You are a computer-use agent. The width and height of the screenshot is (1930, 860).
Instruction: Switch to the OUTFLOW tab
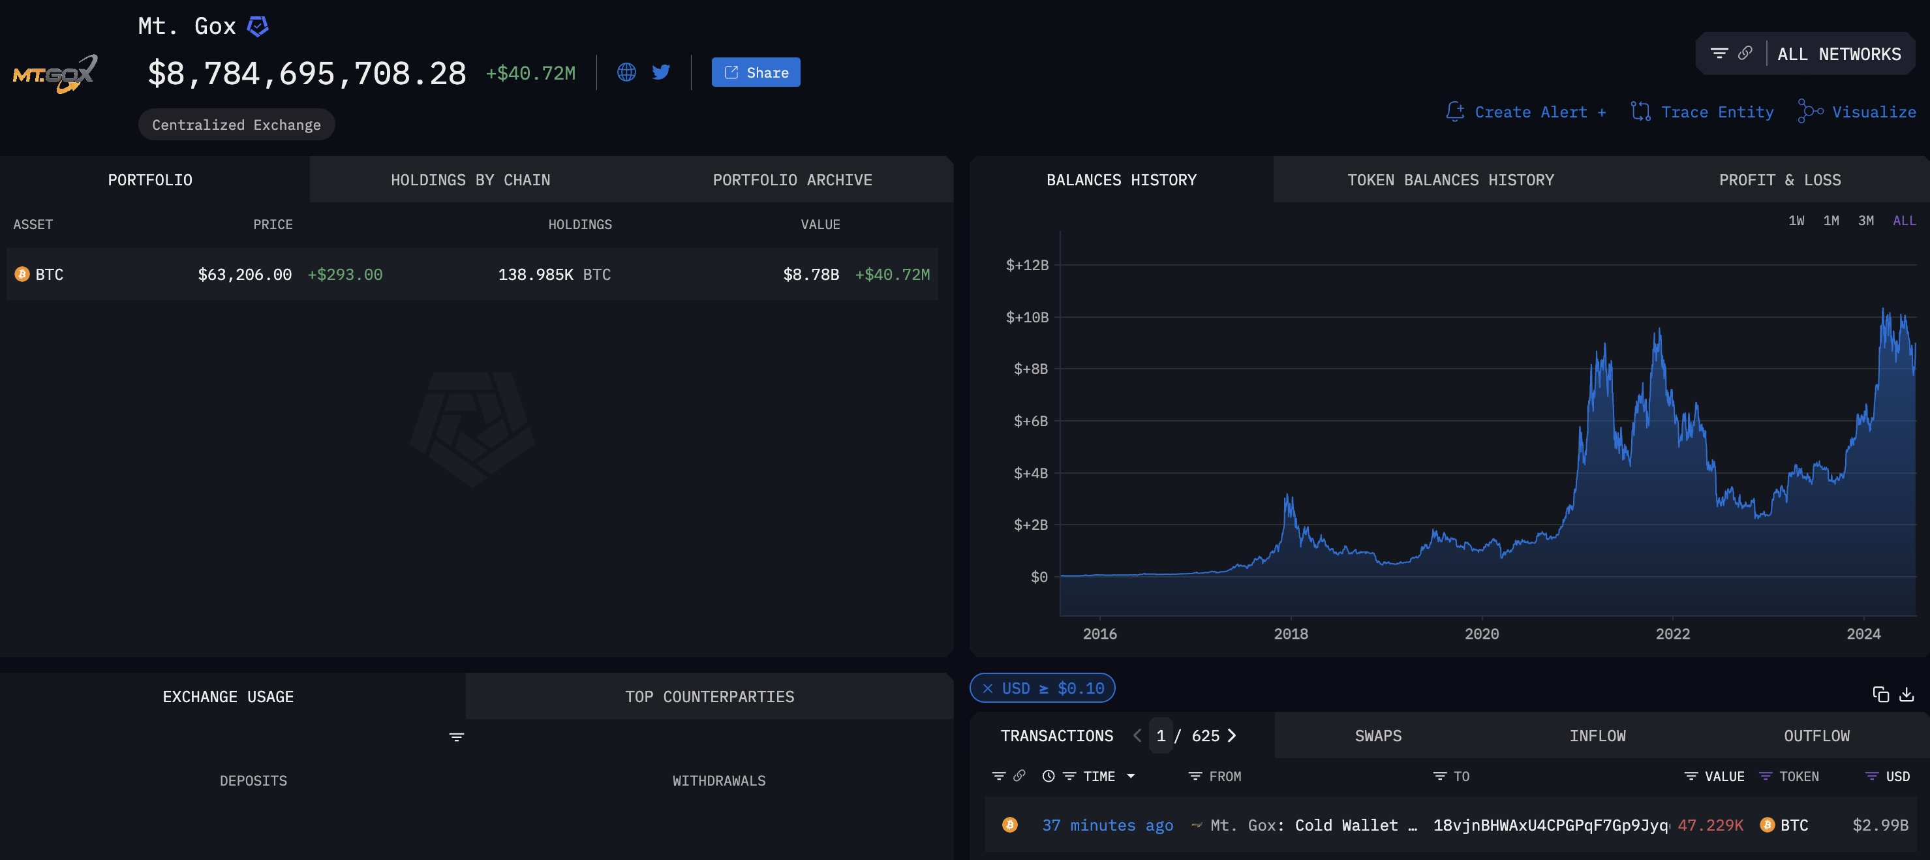[x=1816, y=735]
